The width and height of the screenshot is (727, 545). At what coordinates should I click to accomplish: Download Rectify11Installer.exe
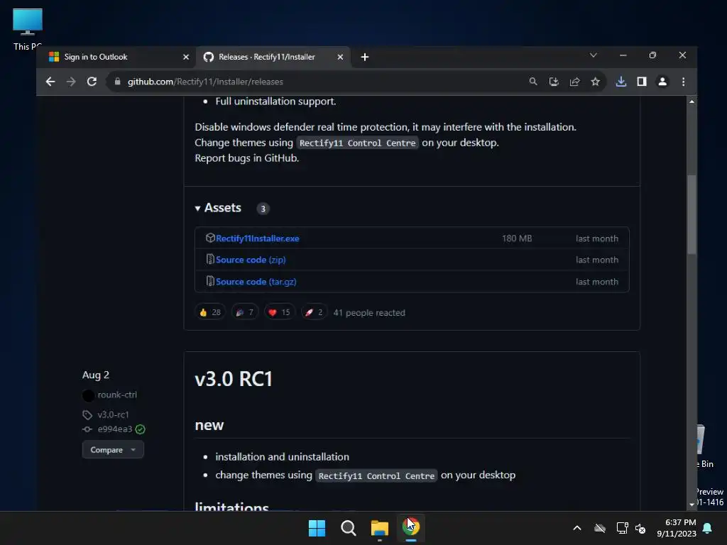(257, 238)
